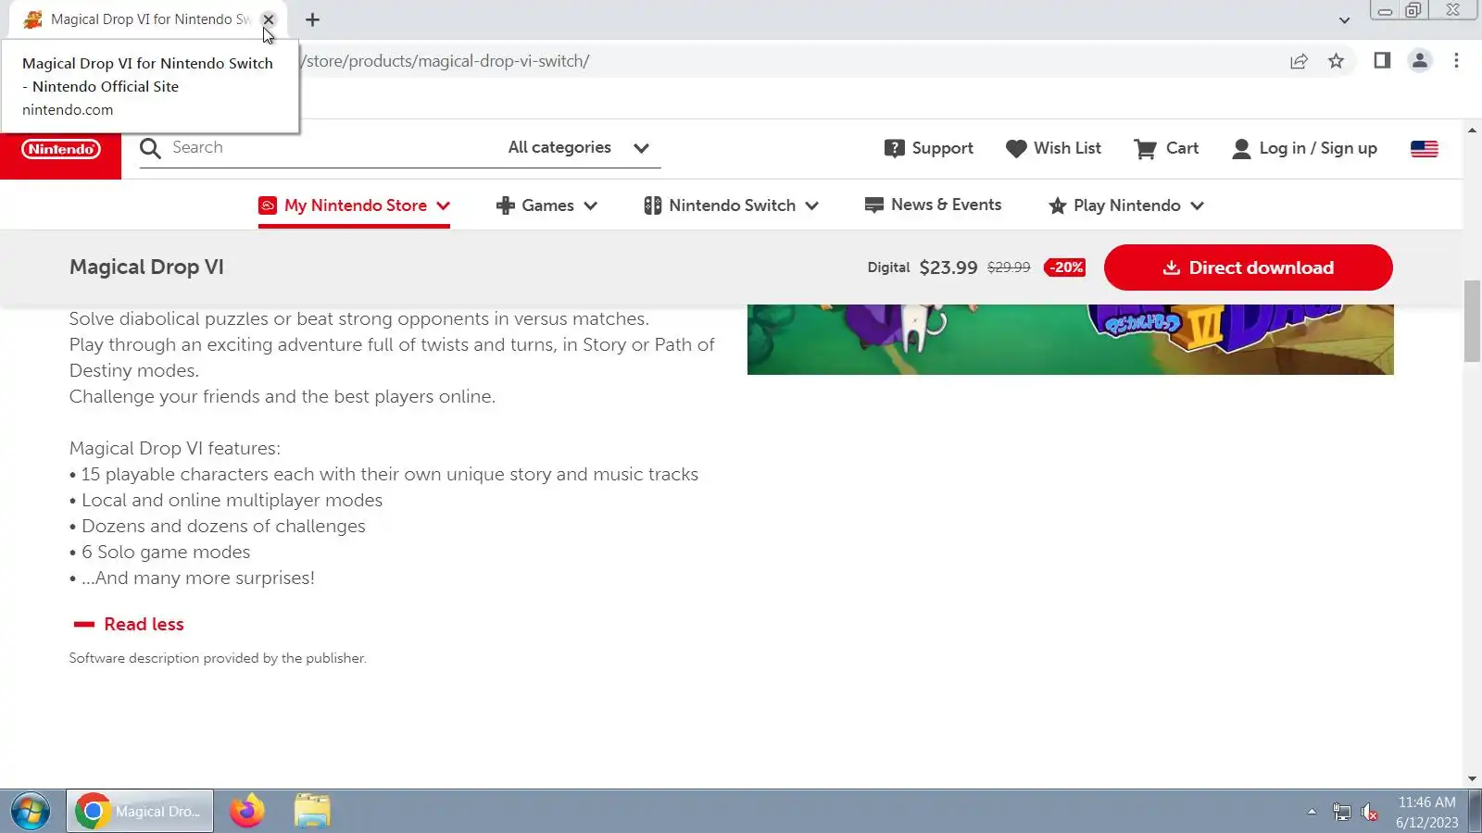1482x833 pixels.
Task: Collapse description with Read less
Action: point(129,625)
